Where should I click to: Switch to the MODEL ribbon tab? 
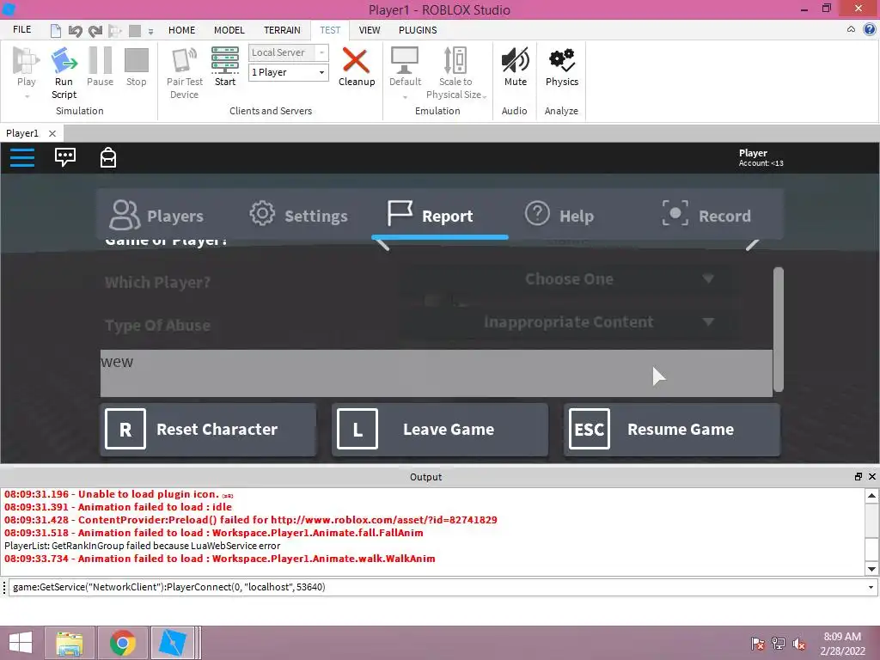coord(229,30)
